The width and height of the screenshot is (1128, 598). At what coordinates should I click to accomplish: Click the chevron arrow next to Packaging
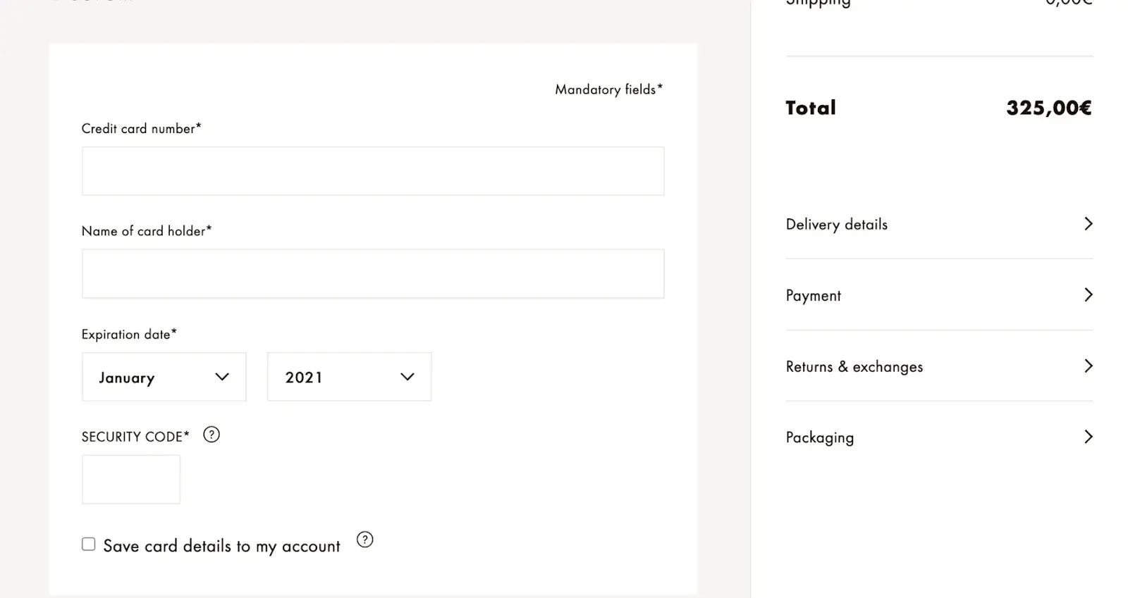[1088, 437]
